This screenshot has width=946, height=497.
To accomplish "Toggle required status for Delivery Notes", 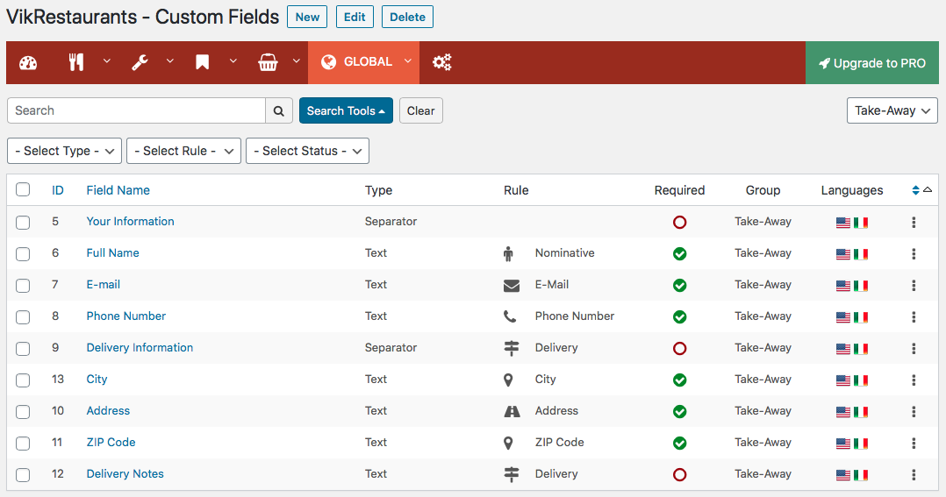I will (x=679, y=475).
